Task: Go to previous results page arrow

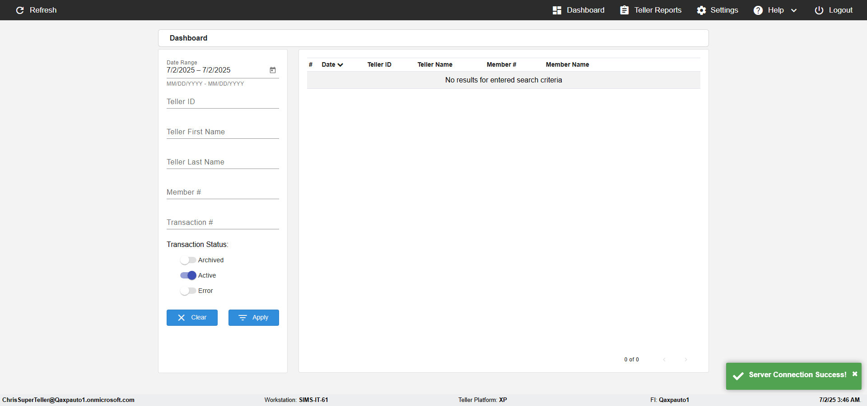Action: click(664, 360)
